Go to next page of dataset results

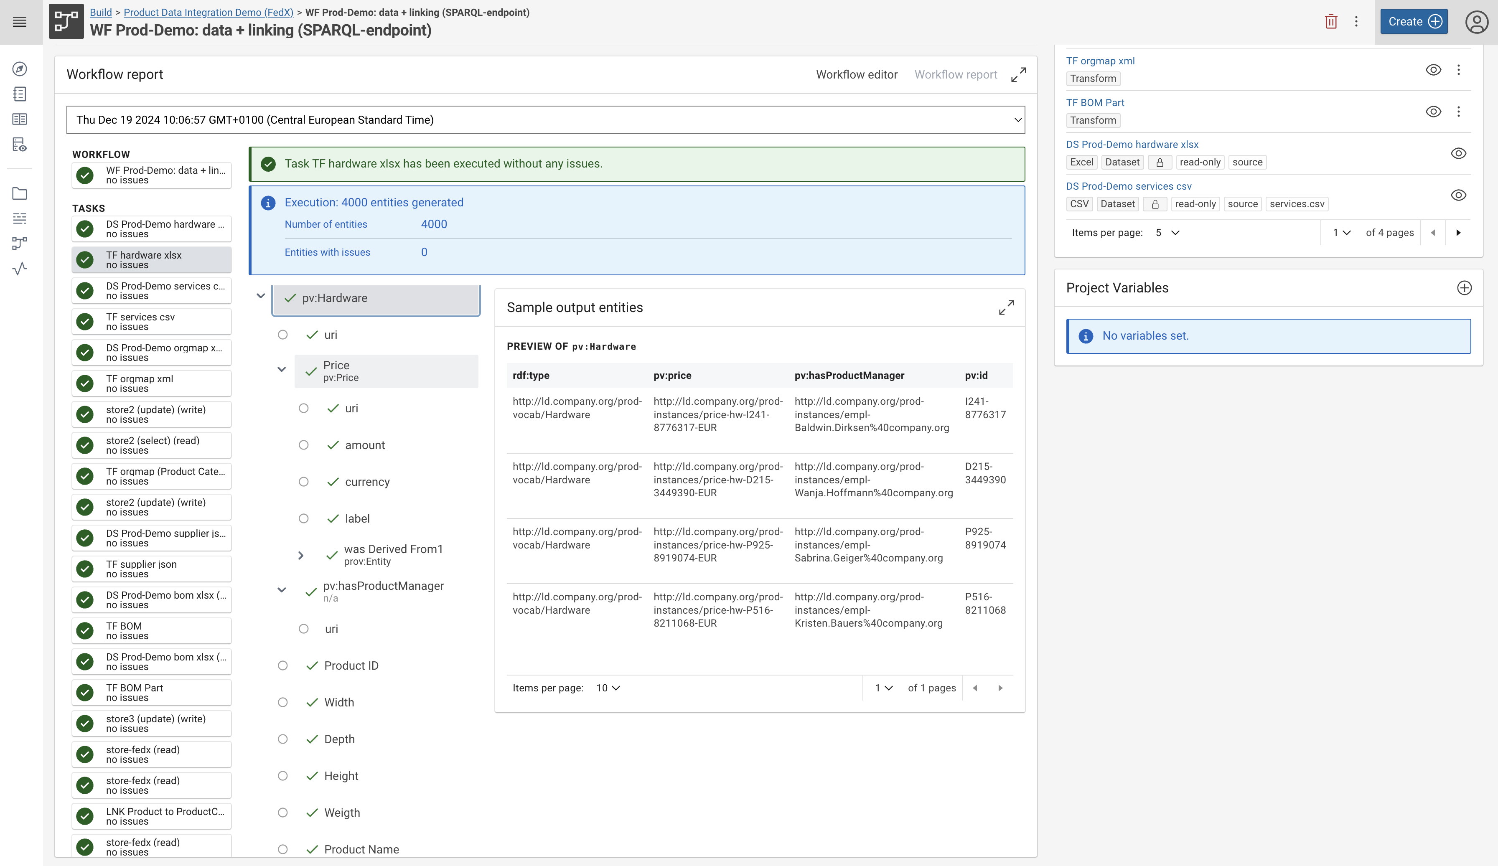point(1460,232)
